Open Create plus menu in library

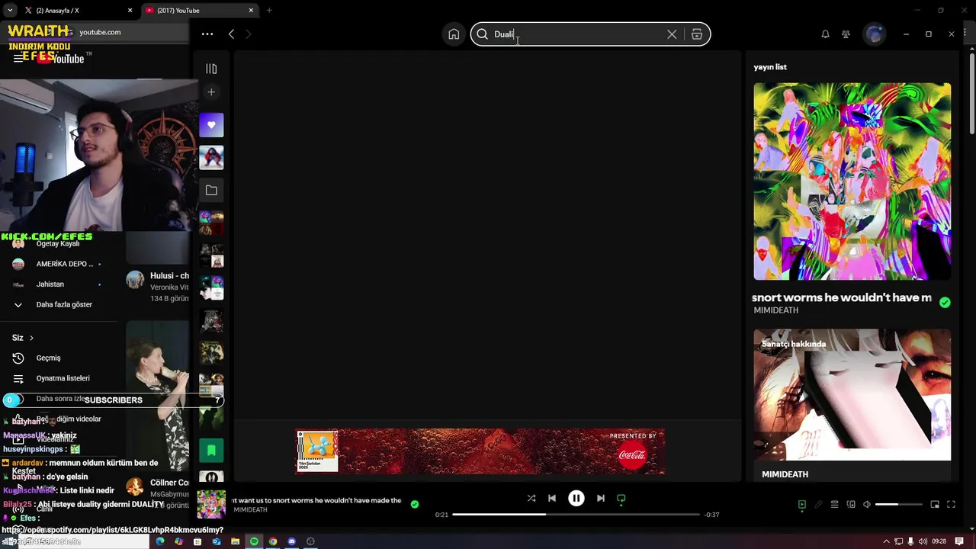tap(211, 92)
